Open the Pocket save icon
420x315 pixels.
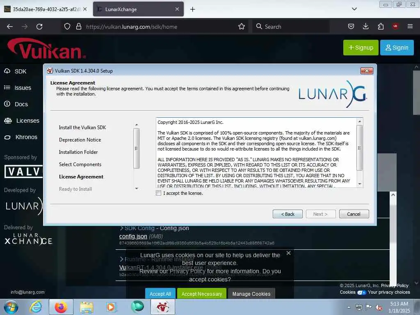pos(351,26)
